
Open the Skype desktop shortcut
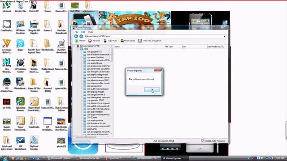[x=20, y=45]
